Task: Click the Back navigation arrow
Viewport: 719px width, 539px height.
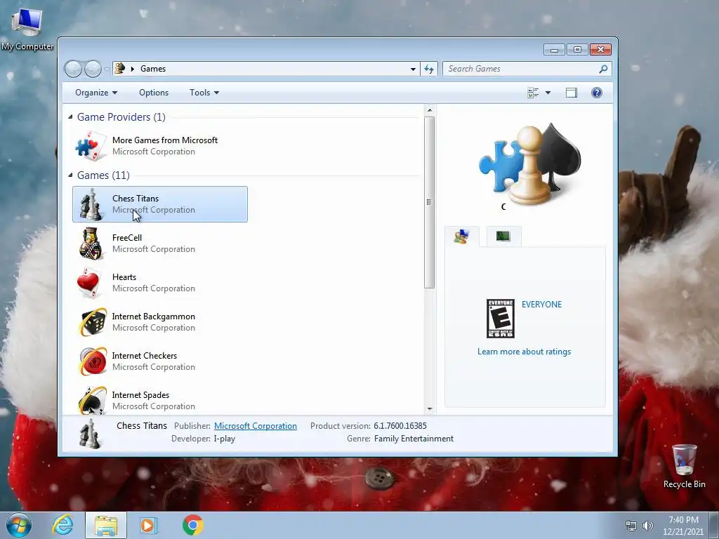Action: 73,69
